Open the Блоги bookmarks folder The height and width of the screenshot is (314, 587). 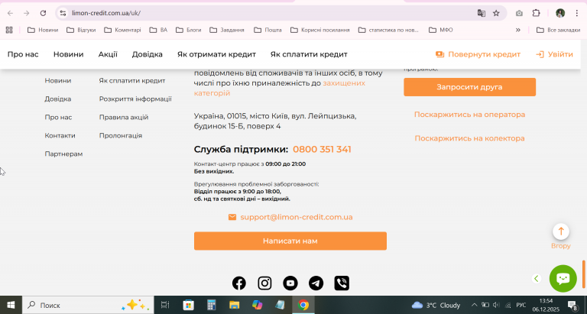click(188, 30)
